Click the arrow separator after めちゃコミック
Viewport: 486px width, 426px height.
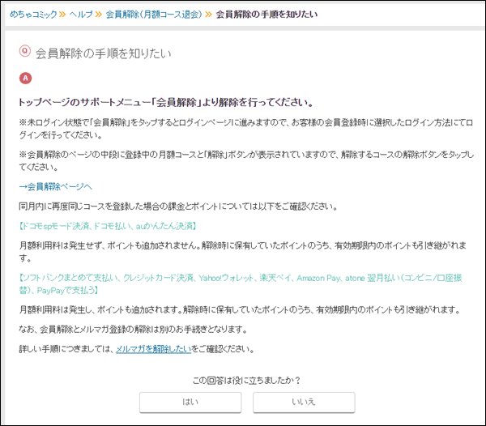[x=62, y=15]
